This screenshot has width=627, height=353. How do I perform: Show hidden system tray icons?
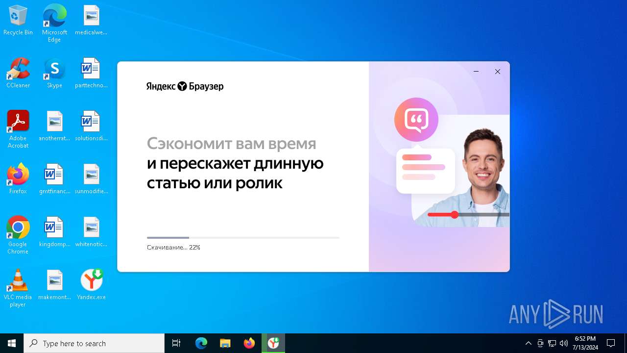click(x=528, y=343)
